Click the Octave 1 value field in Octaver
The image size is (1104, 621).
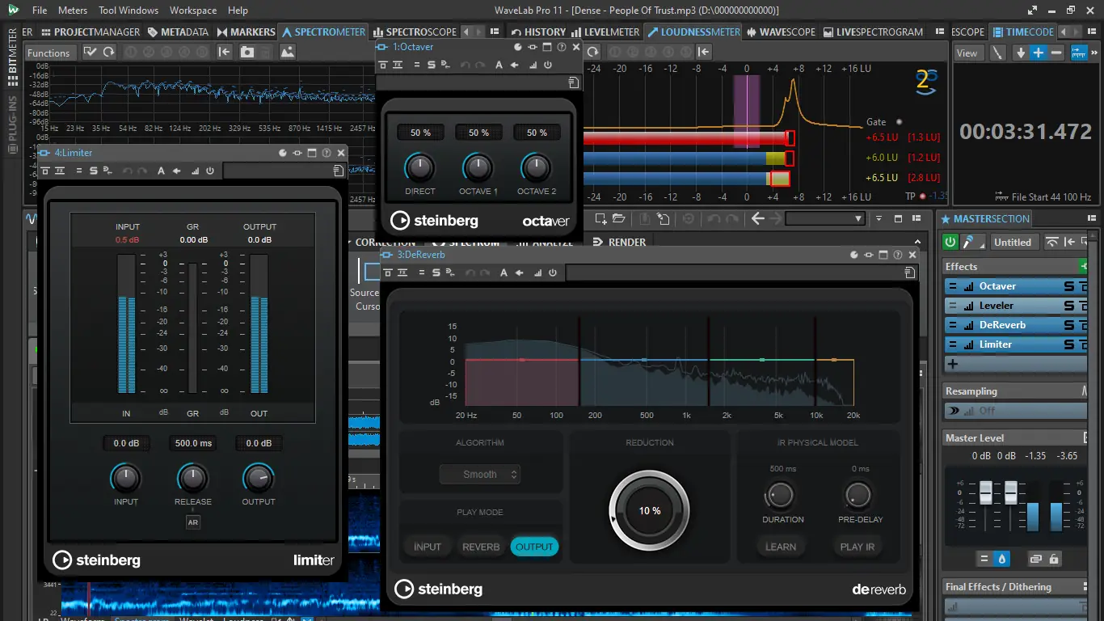(x=478, y=133)
